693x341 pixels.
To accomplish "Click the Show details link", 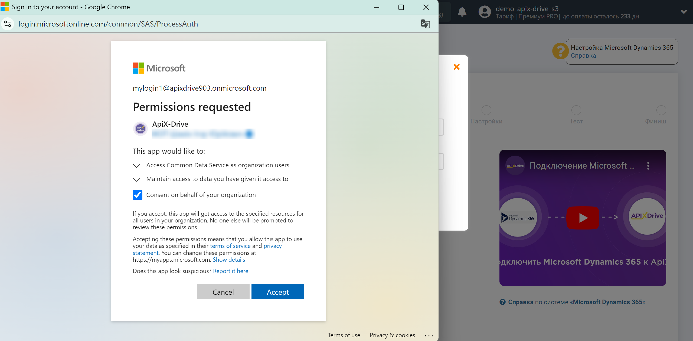I will [x=229, y=260].
